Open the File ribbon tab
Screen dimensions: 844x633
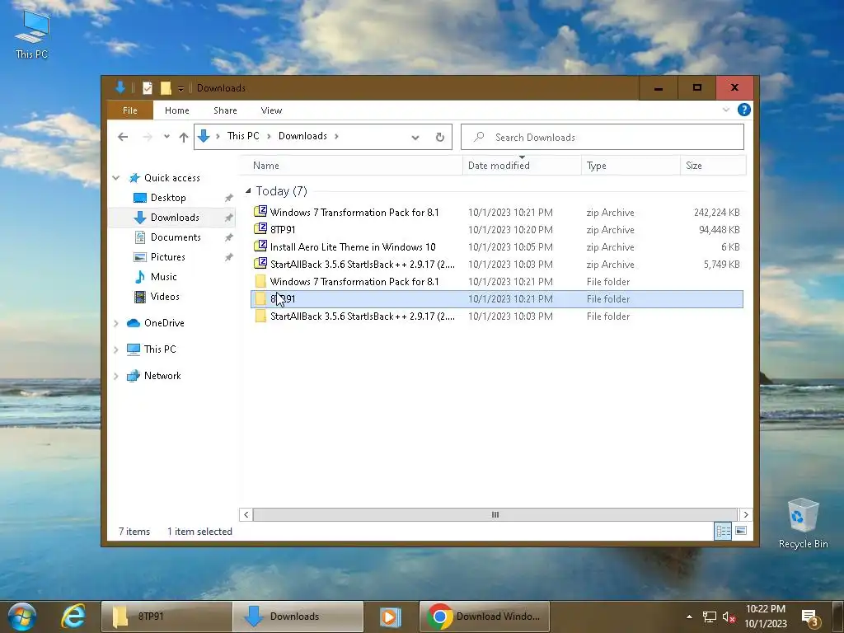(129, 110)
